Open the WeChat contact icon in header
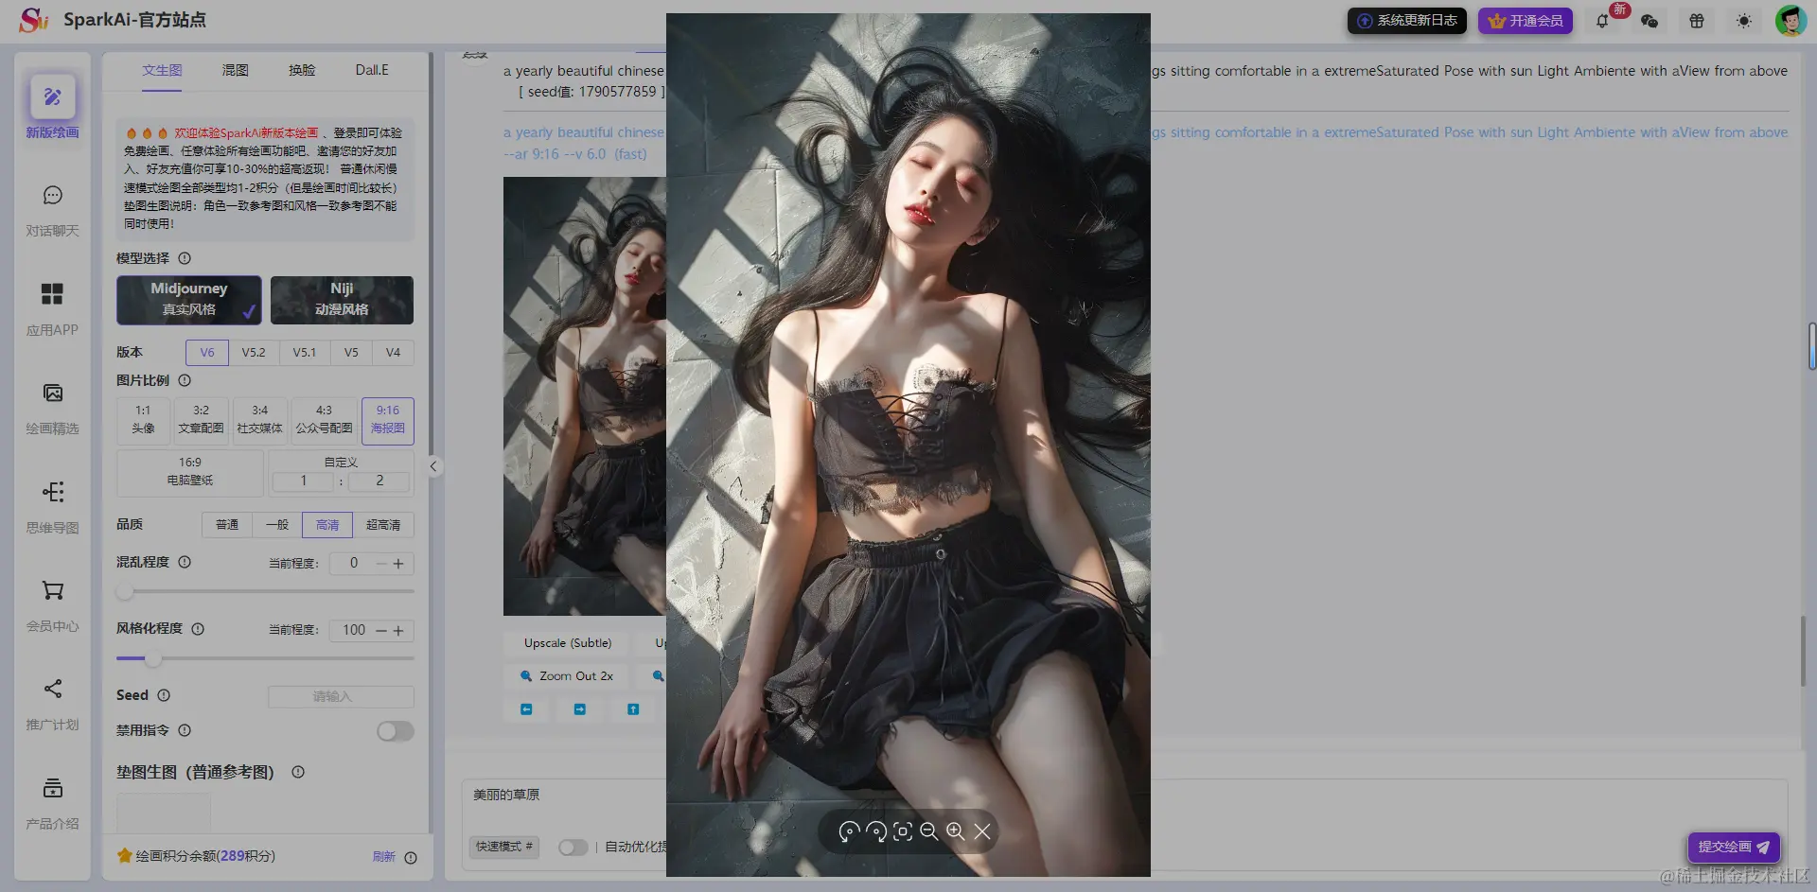Screen dimensions: 1817x892 (1649, 20)
